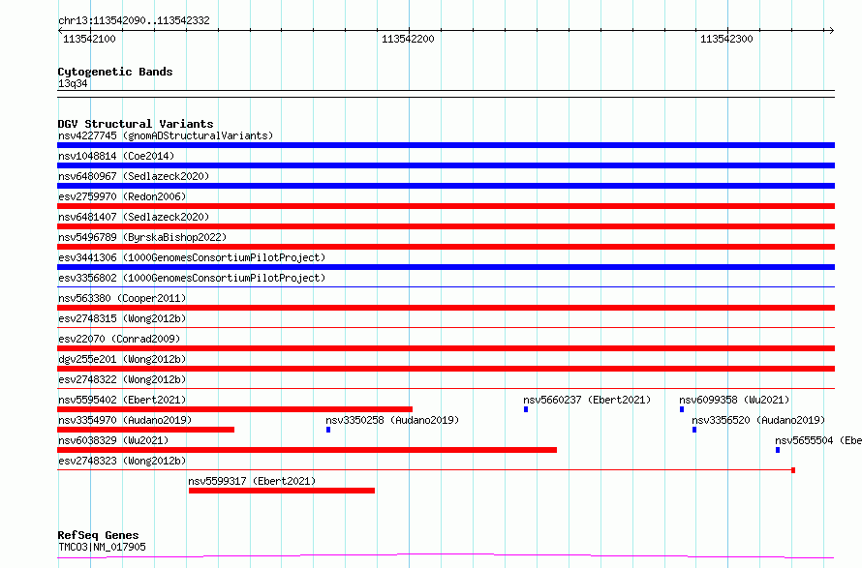Viewport: 862px width, 568px height.
Task: Click the short red bar under nsv3354970
Action: coord(145,430)
